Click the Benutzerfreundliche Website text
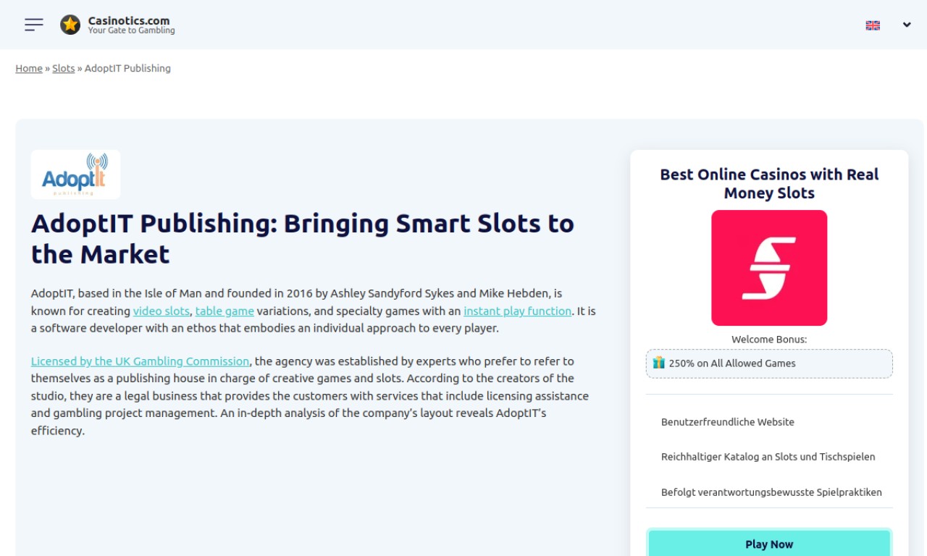Screen dimensions: 927x556 pyautogui.click(x=728, y=422)
